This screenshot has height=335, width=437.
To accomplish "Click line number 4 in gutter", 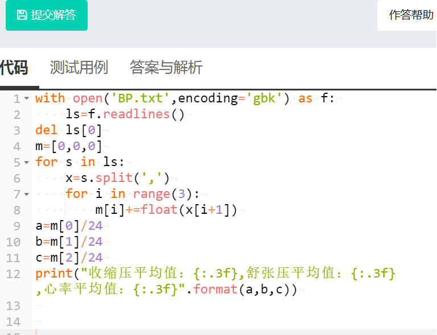I will (17, 147).
